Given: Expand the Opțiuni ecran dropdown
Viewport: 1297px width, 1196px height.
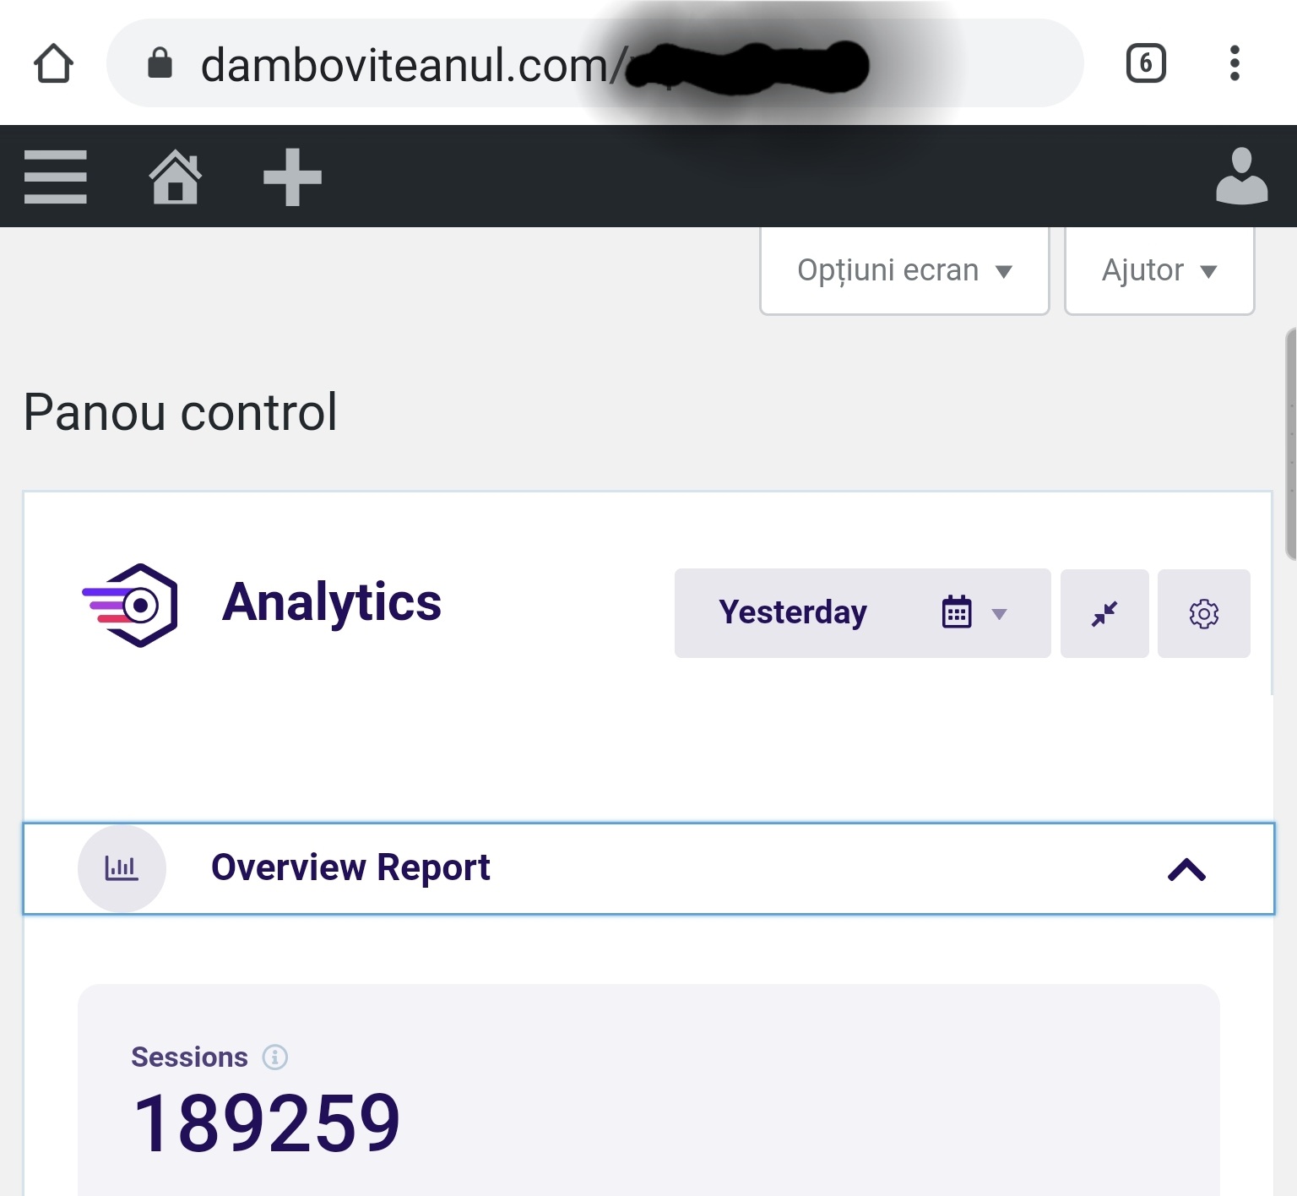Looking at the screenshot, I should tap(904, 271).
